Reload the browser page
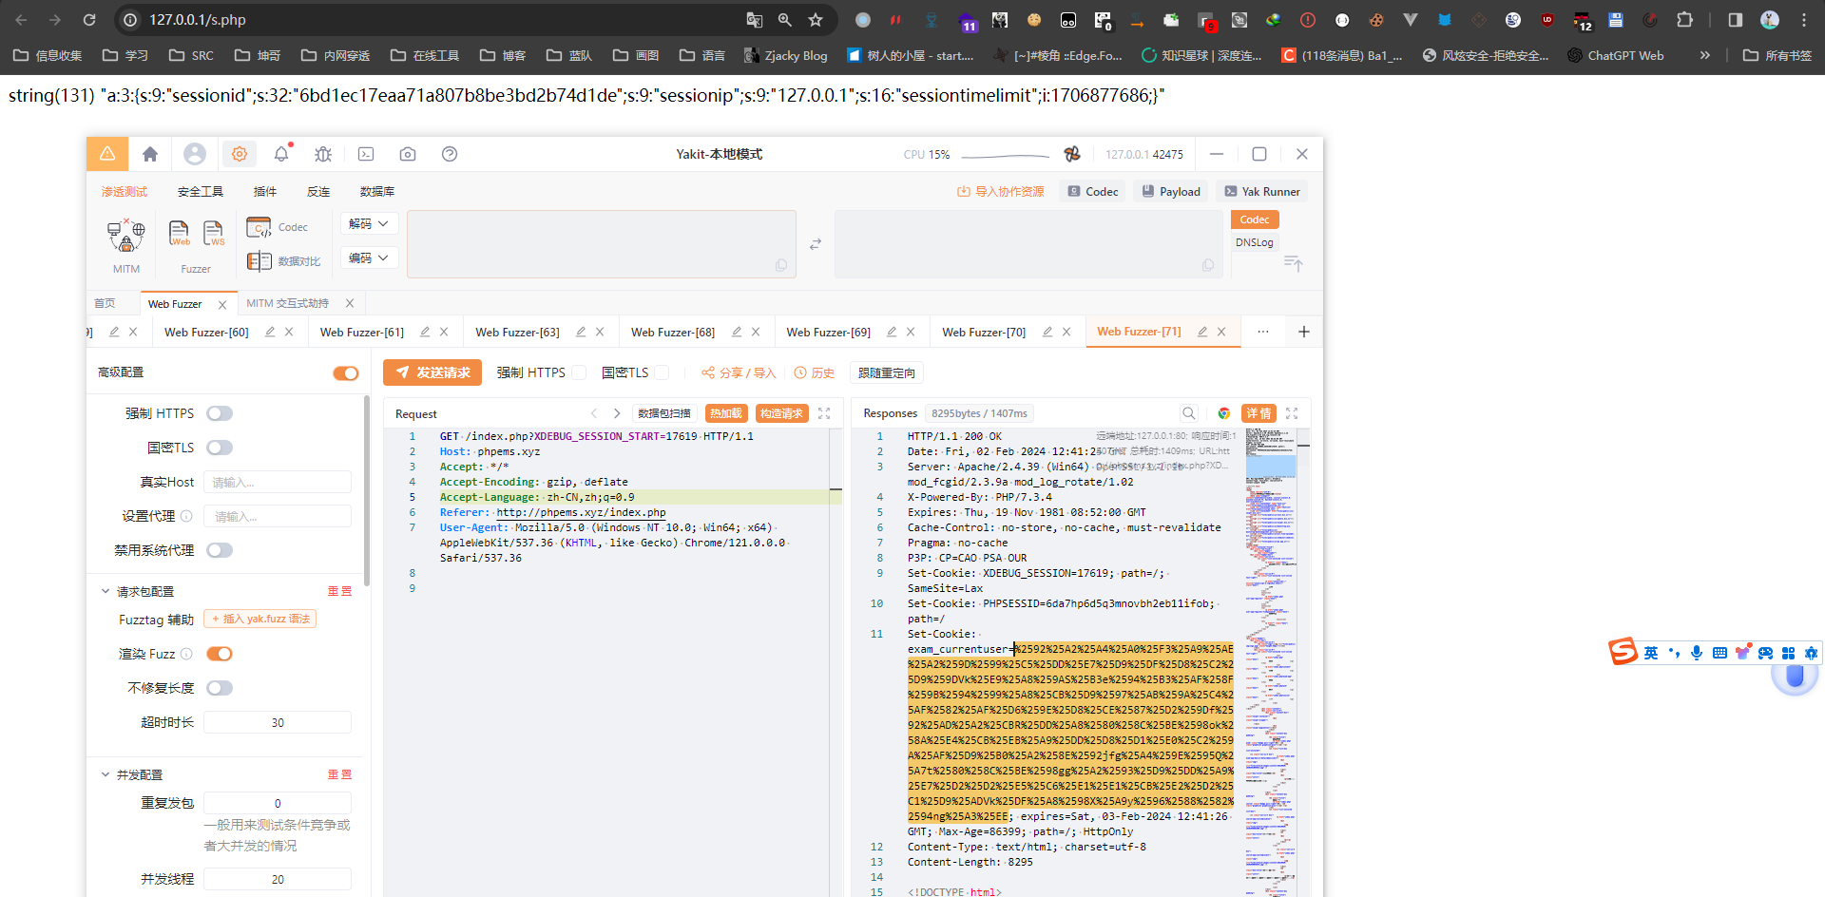Viewport: 1825px width, 897px height. pos(89,19)
